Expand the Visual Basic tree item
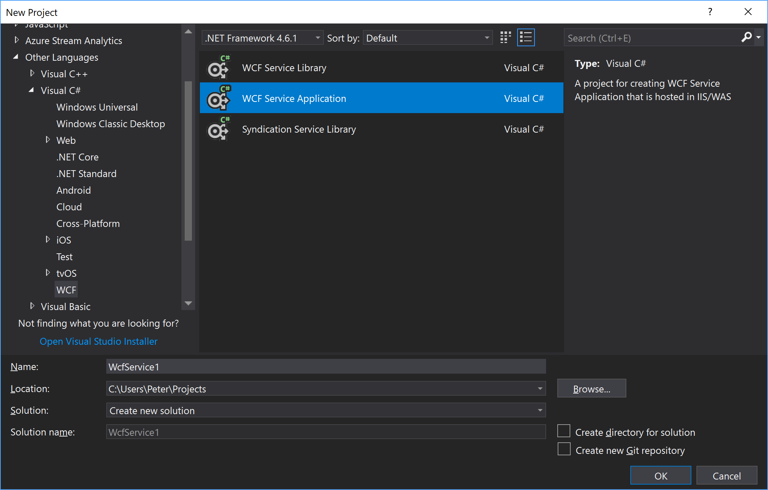Image resolution: width=768 pixels, height=490 pixels. (x=33, y=306)
